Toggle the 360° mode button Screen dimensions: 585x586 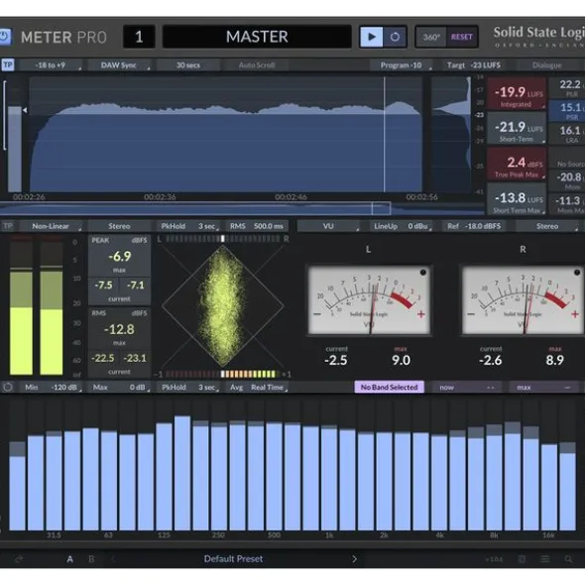coord(431,37)
